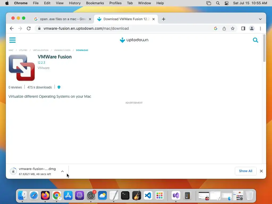This screenshot has width=272, height=204.
Task: Open System Settings from the Dock
Action: (91, 195)
